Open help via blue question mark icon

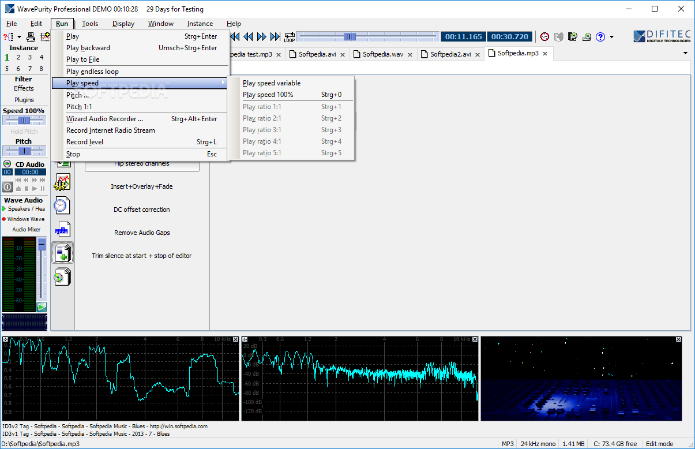[600, 36]
